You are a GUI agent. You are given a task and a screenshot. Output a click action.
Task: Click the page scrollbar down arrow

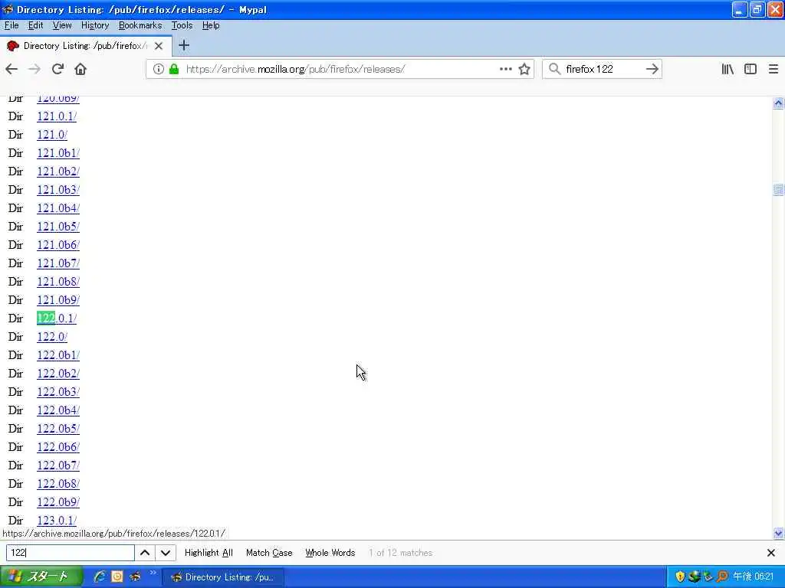(x=778, y=533)
